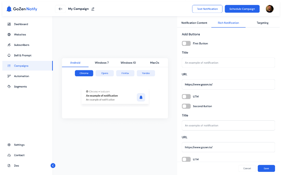
Task: Click the My Campaign title text
Action: click(78, 9)
